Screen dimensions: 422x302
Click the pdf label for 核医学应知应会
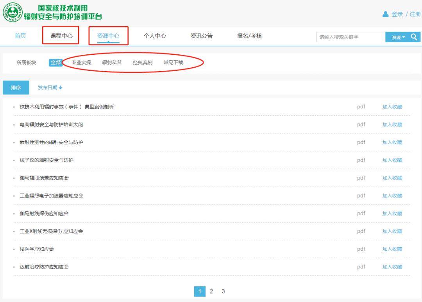click(361, 249)
